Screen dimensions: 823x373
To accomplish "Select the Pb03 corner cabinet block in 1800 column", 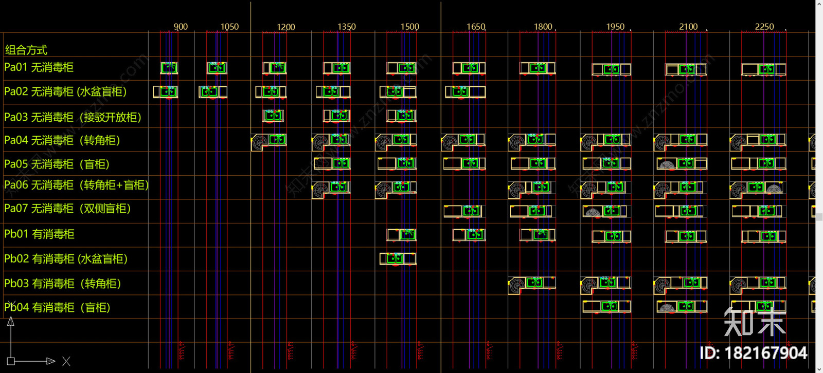I will (532, 285).
